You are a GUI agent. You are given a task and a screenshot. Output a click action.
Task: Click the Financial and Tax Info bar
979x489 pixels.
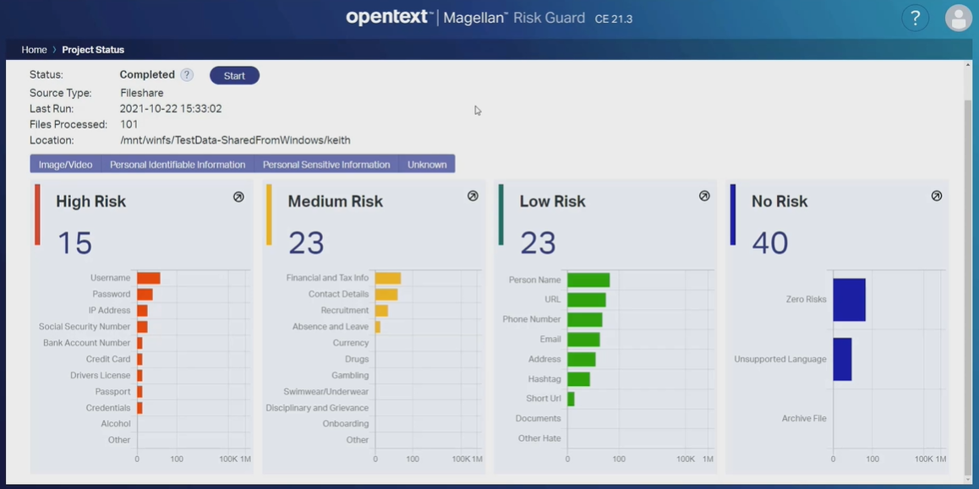tap(388, 278)
